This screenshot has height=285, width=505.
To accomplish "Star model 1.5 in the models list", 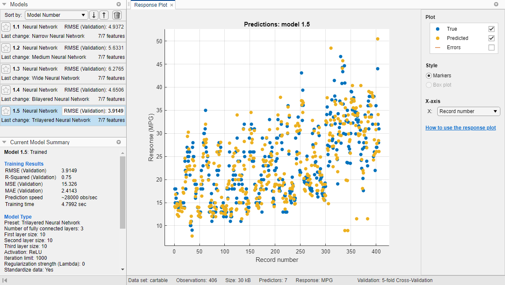I will (x=6, y=111).
